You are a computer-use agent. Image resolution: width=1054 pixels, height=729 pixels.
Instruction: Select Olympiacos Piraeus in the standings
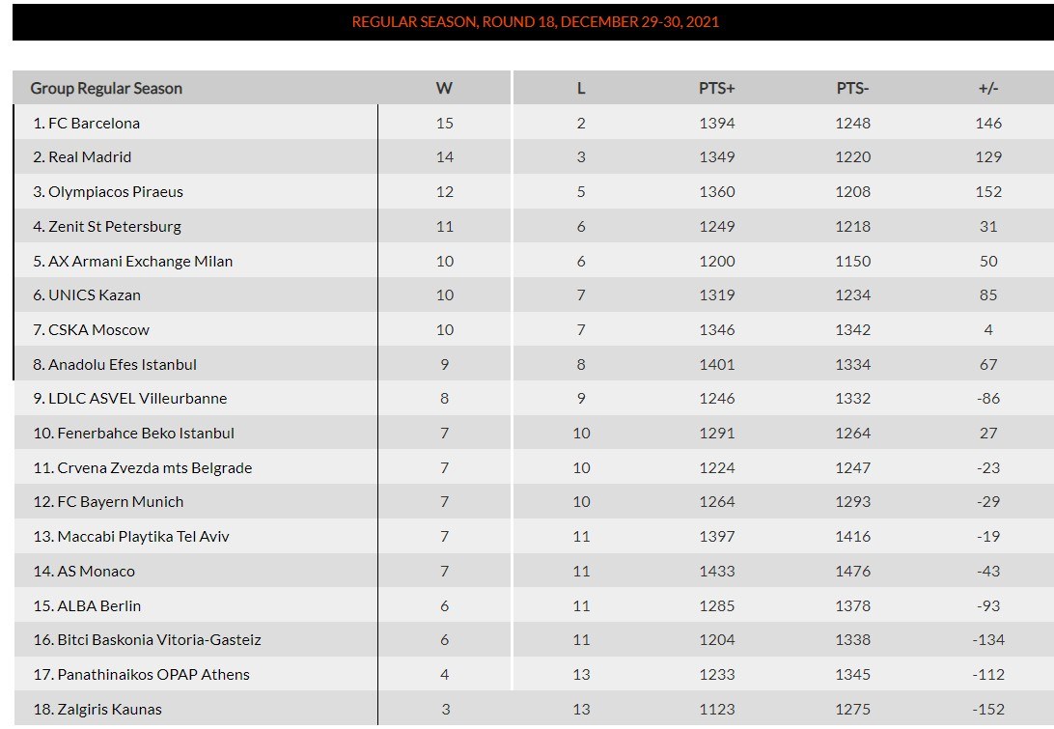[x=115, y=192]
